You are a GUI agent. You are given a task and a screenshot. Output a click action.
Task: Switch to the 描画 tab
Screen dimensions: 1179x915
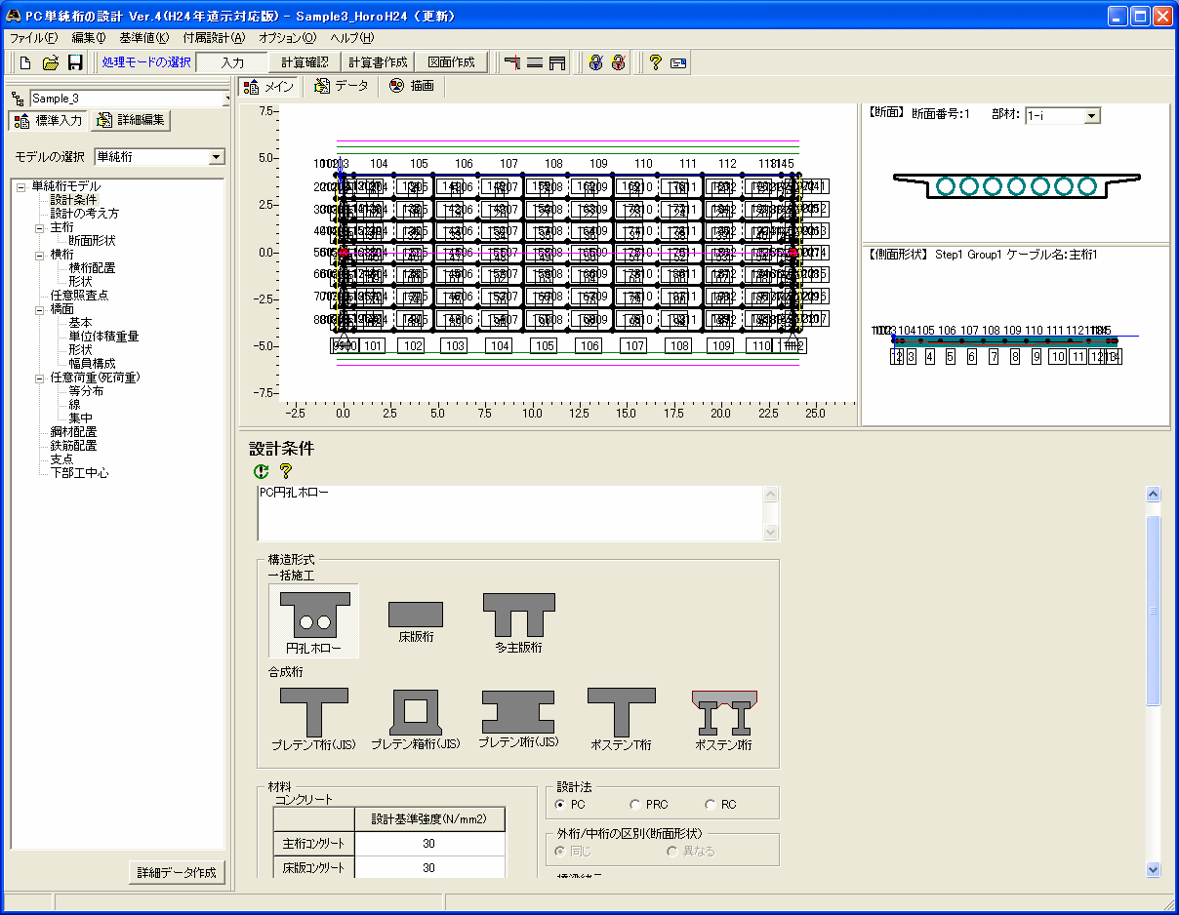[x=412, y=87]
